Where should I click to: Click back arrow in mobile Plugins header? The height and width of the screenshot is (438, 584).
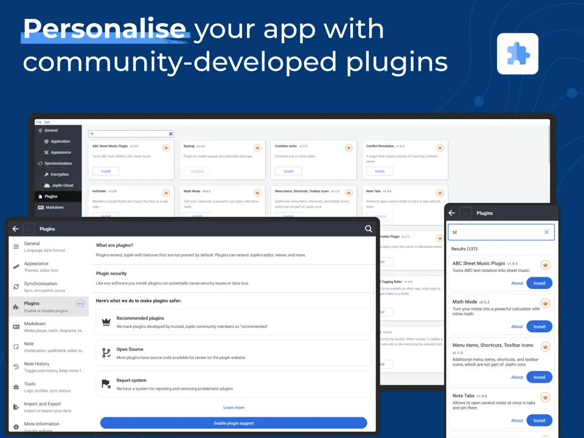click(x=451, y=214)
